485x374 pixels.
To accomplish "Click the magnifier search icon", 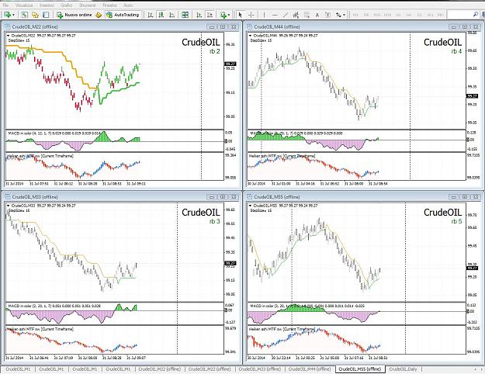I will (476, 14).
